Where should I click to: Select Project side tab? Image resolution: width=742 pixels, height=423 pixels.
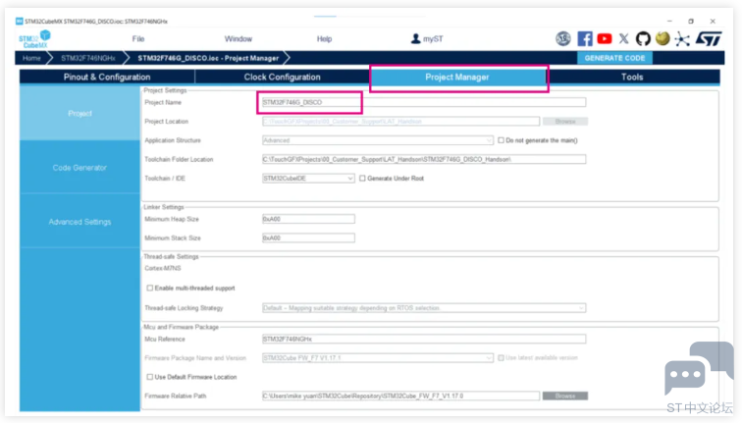point(79,114)
